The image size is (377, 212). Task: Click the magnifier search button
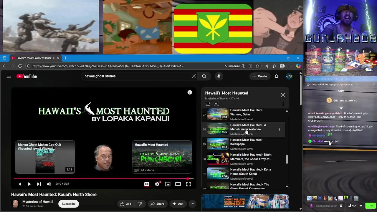click(x=204, y=76)
